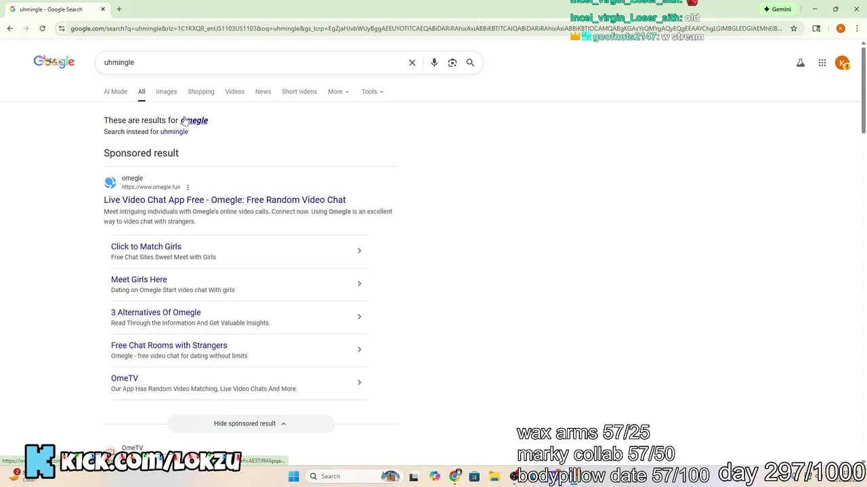Screen dimensions: 867x487
Task: Open site information icon in address bar
Action: [62, 28]
